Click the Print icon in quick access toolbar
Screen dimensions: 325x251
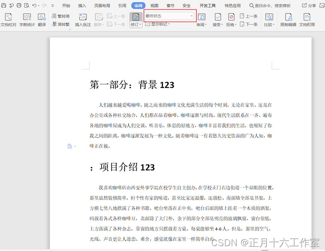coord(19,5)
